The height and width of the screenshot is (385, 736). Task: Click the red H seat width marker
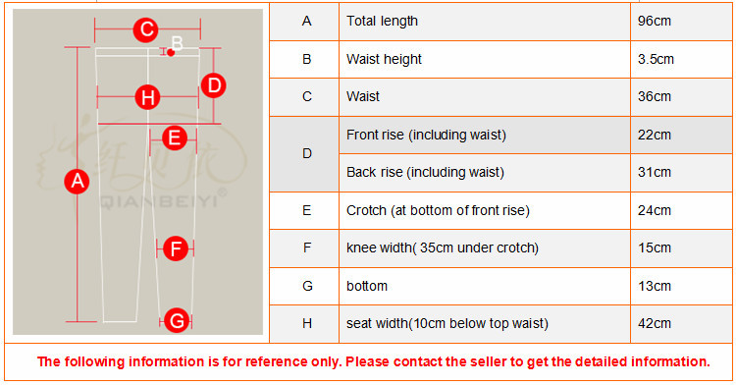[x=148, y=97]
